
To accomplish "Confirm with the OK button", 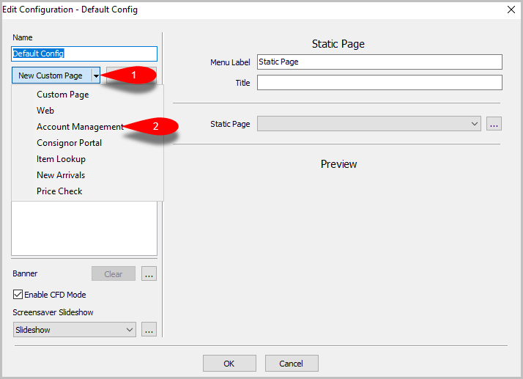I will click(229, 364).
